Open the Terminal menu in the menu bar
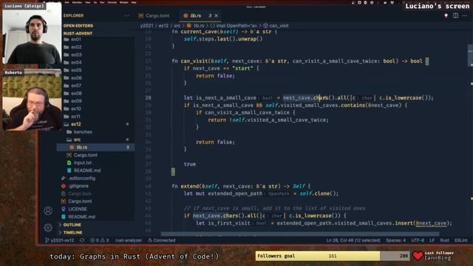This screenshot has width=473, height=266. coord(112,2)
